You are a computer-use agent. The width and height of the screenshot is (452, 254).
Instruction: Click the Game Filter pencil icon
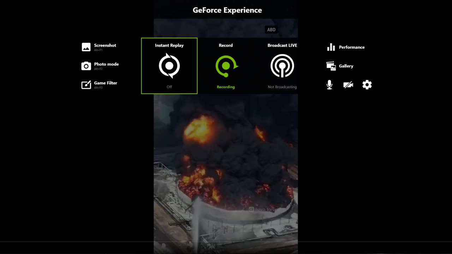86,85
